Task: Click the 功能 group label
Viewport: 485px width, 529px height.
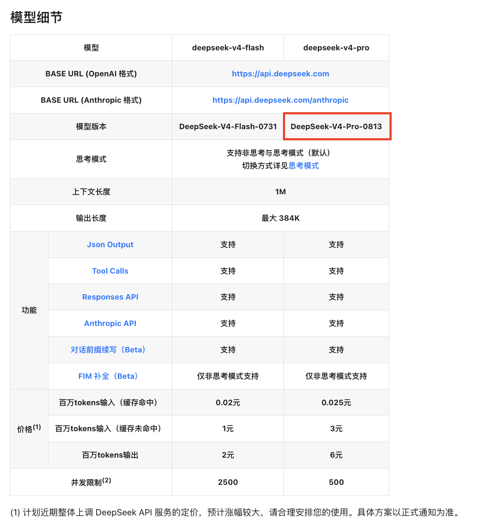Action: (x=29, y=310)
